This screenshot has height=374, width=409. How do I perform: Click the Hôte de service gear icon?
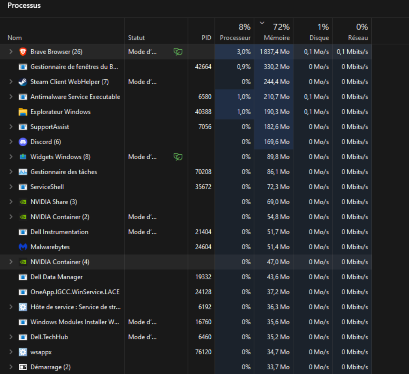pyautogui.click(x=23, y=307)
